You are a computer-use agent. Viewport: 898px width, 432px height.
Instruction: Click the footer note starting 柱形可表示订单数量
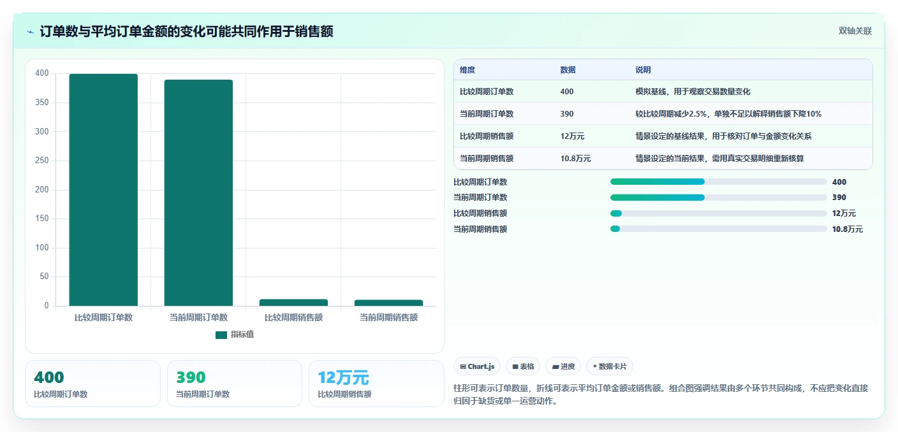tap(661, 394)
